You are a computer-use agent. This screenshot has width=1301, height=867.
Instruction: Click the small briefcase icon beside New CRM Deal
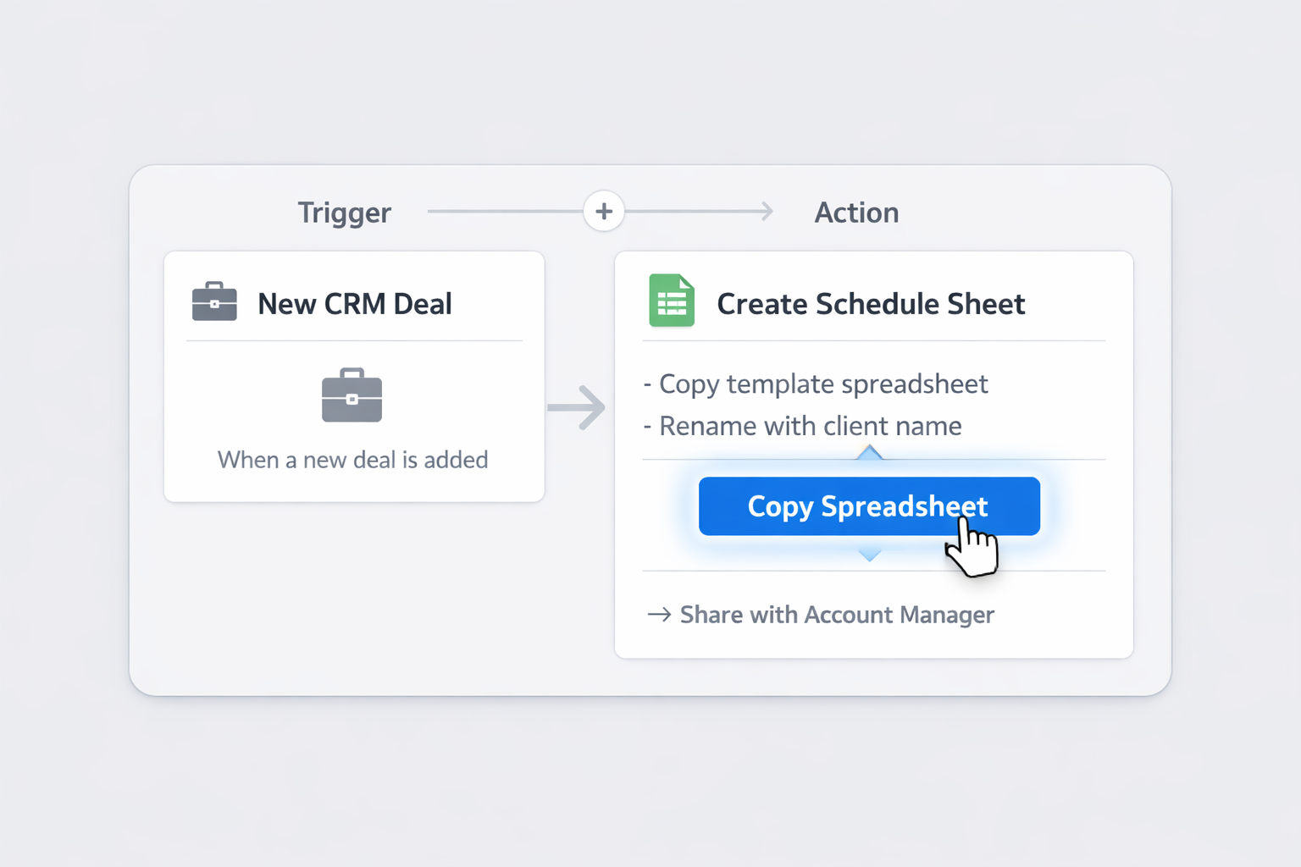(214, 301)
